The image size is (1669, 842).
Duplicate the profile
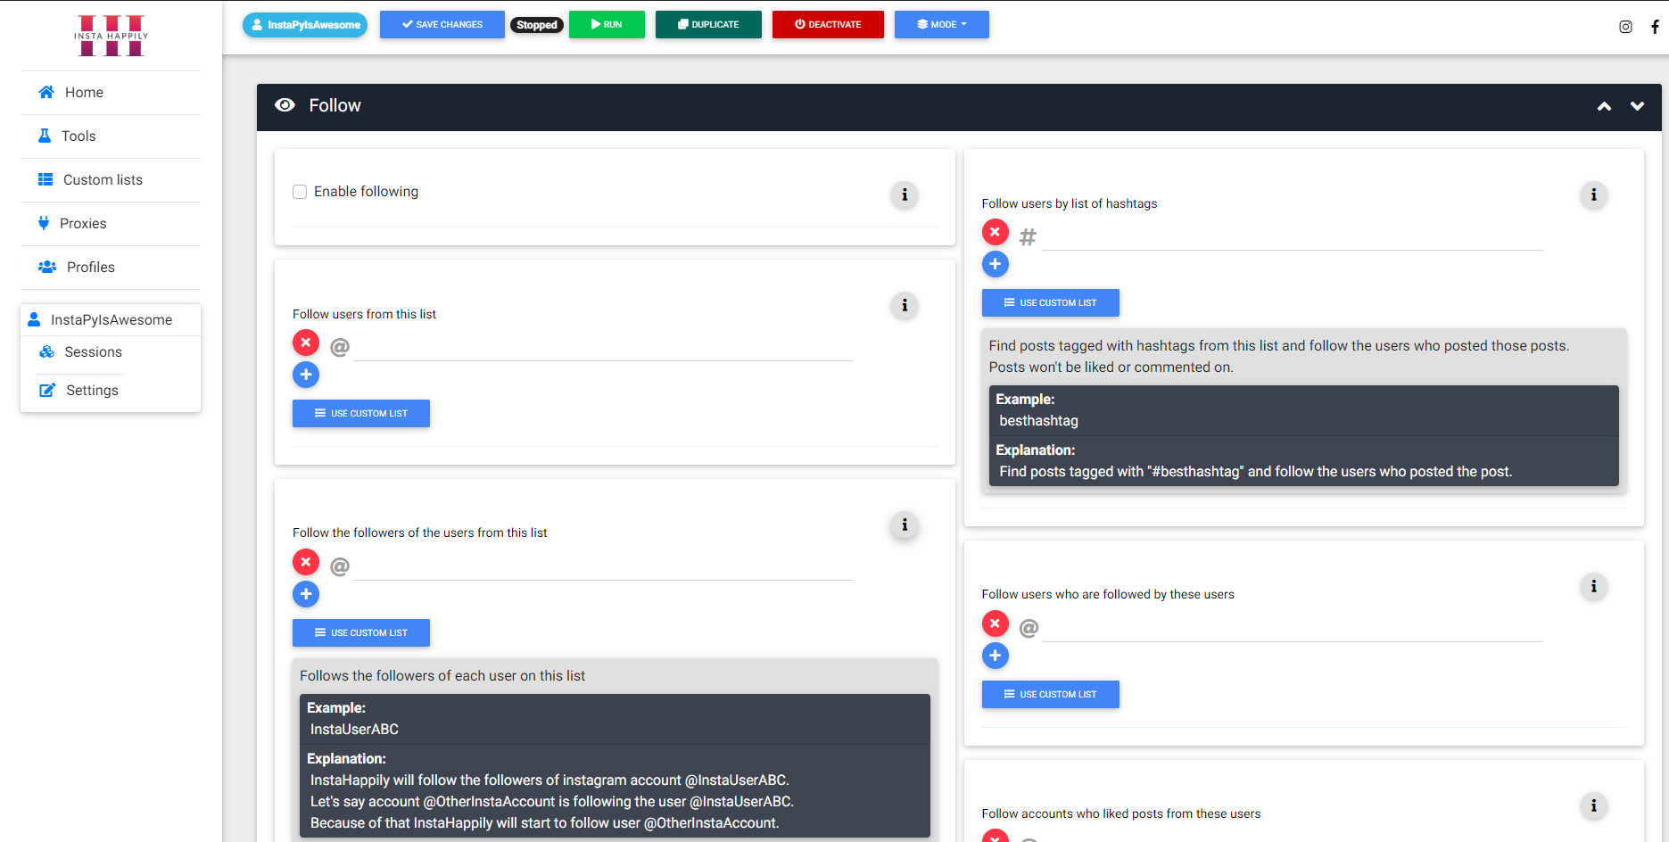point(708,25)
